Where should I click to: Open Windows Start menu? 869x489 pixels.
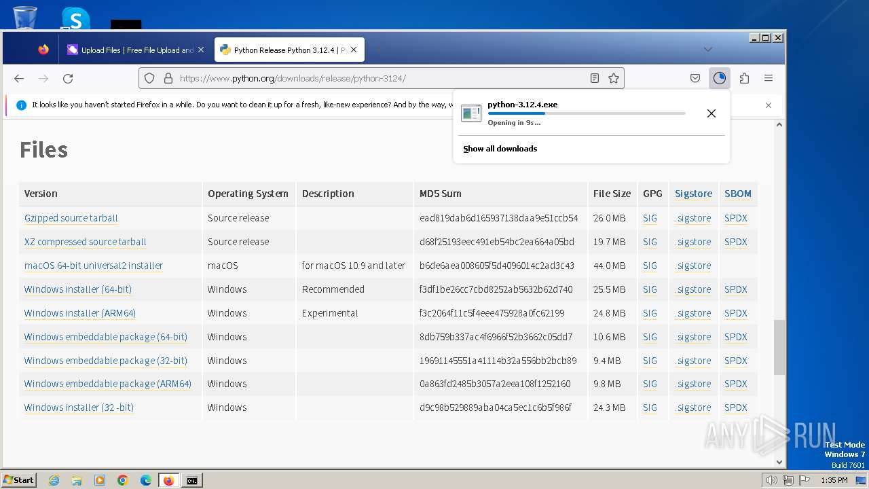[x=19, y=480]
